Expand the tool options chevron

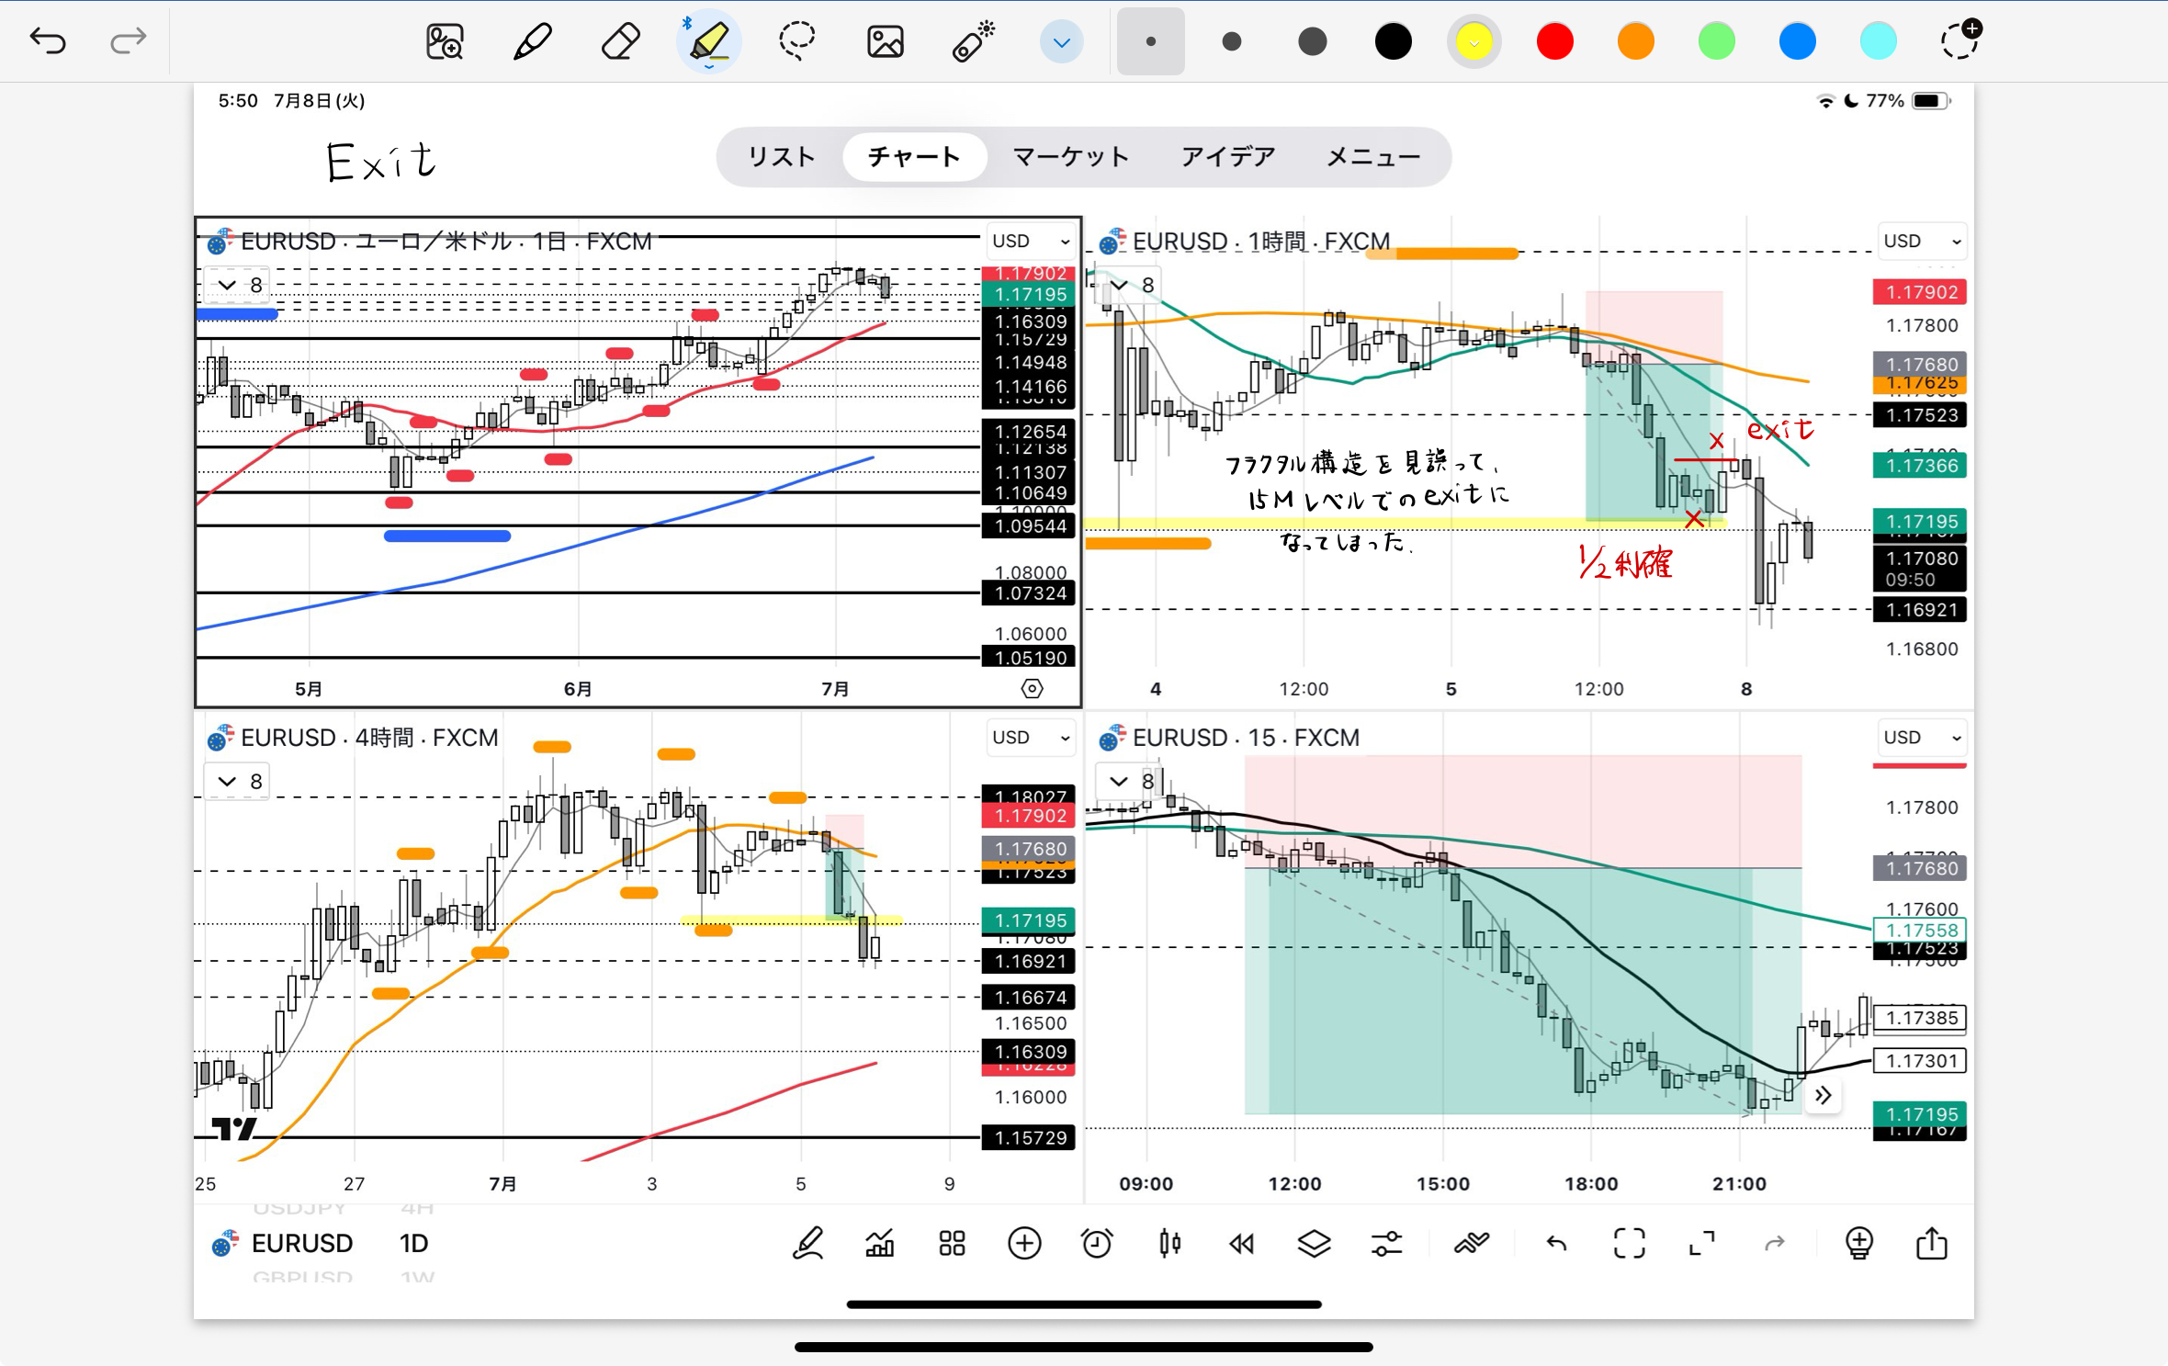coord(1061,42)
